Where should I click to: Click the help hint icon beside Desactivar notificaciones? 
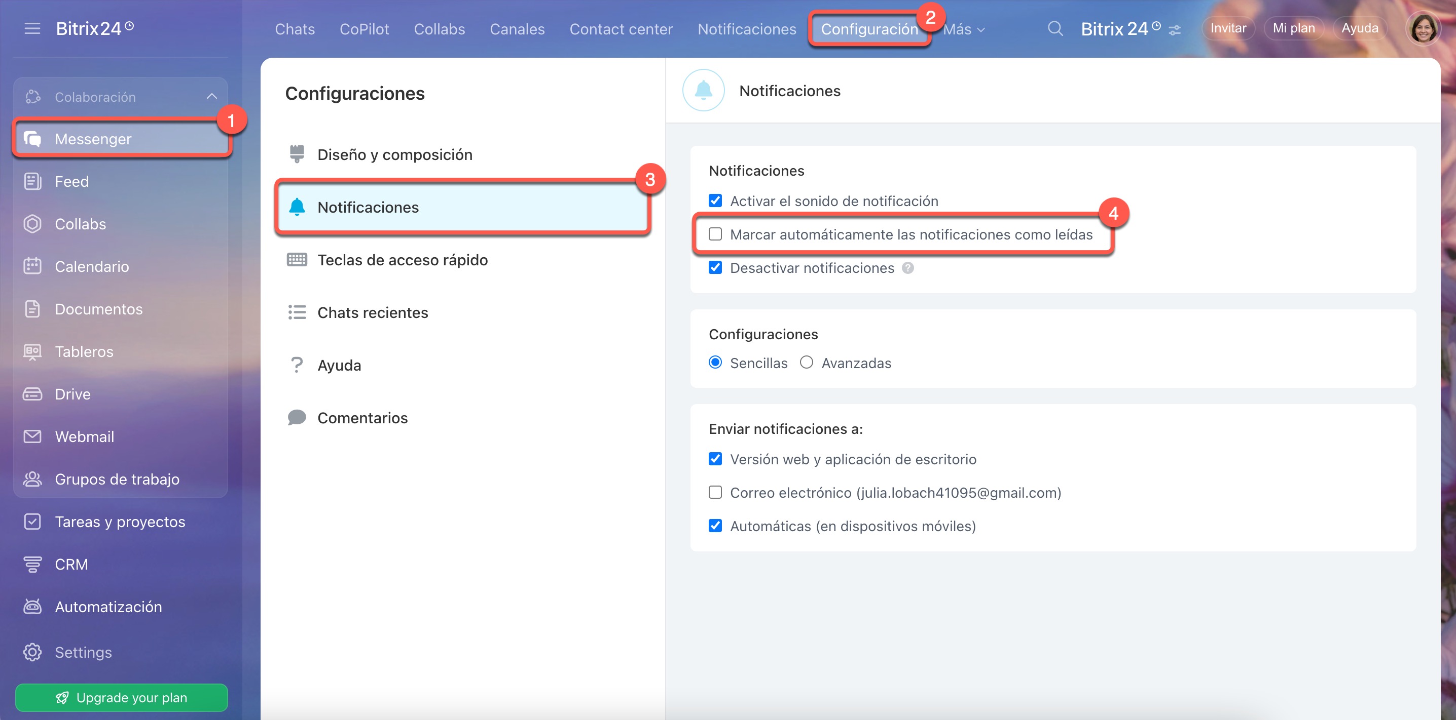[x=908, y=268]
